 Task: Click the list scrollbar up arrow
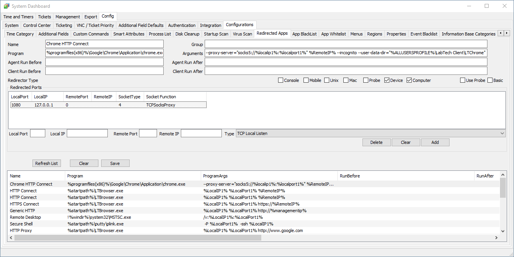503,176
